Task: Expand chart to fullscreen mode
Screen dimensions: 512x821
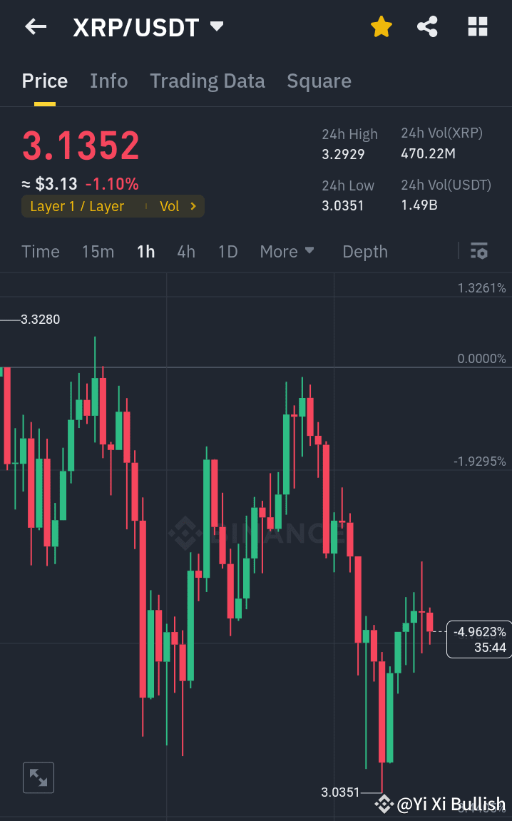Action: click(x=39, y=777)
